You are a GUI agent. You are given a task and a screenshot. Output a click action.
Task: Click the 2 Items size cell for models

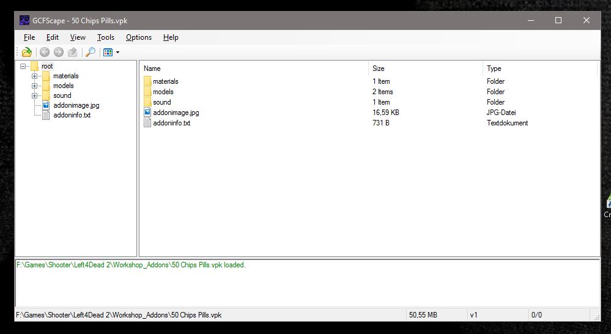click(383, 92)
